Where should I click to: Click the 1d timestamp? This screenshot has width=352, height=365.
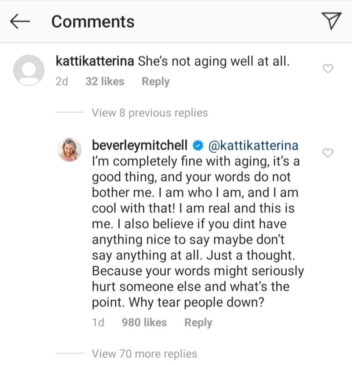pyautogui.click(x=98, y=323)
